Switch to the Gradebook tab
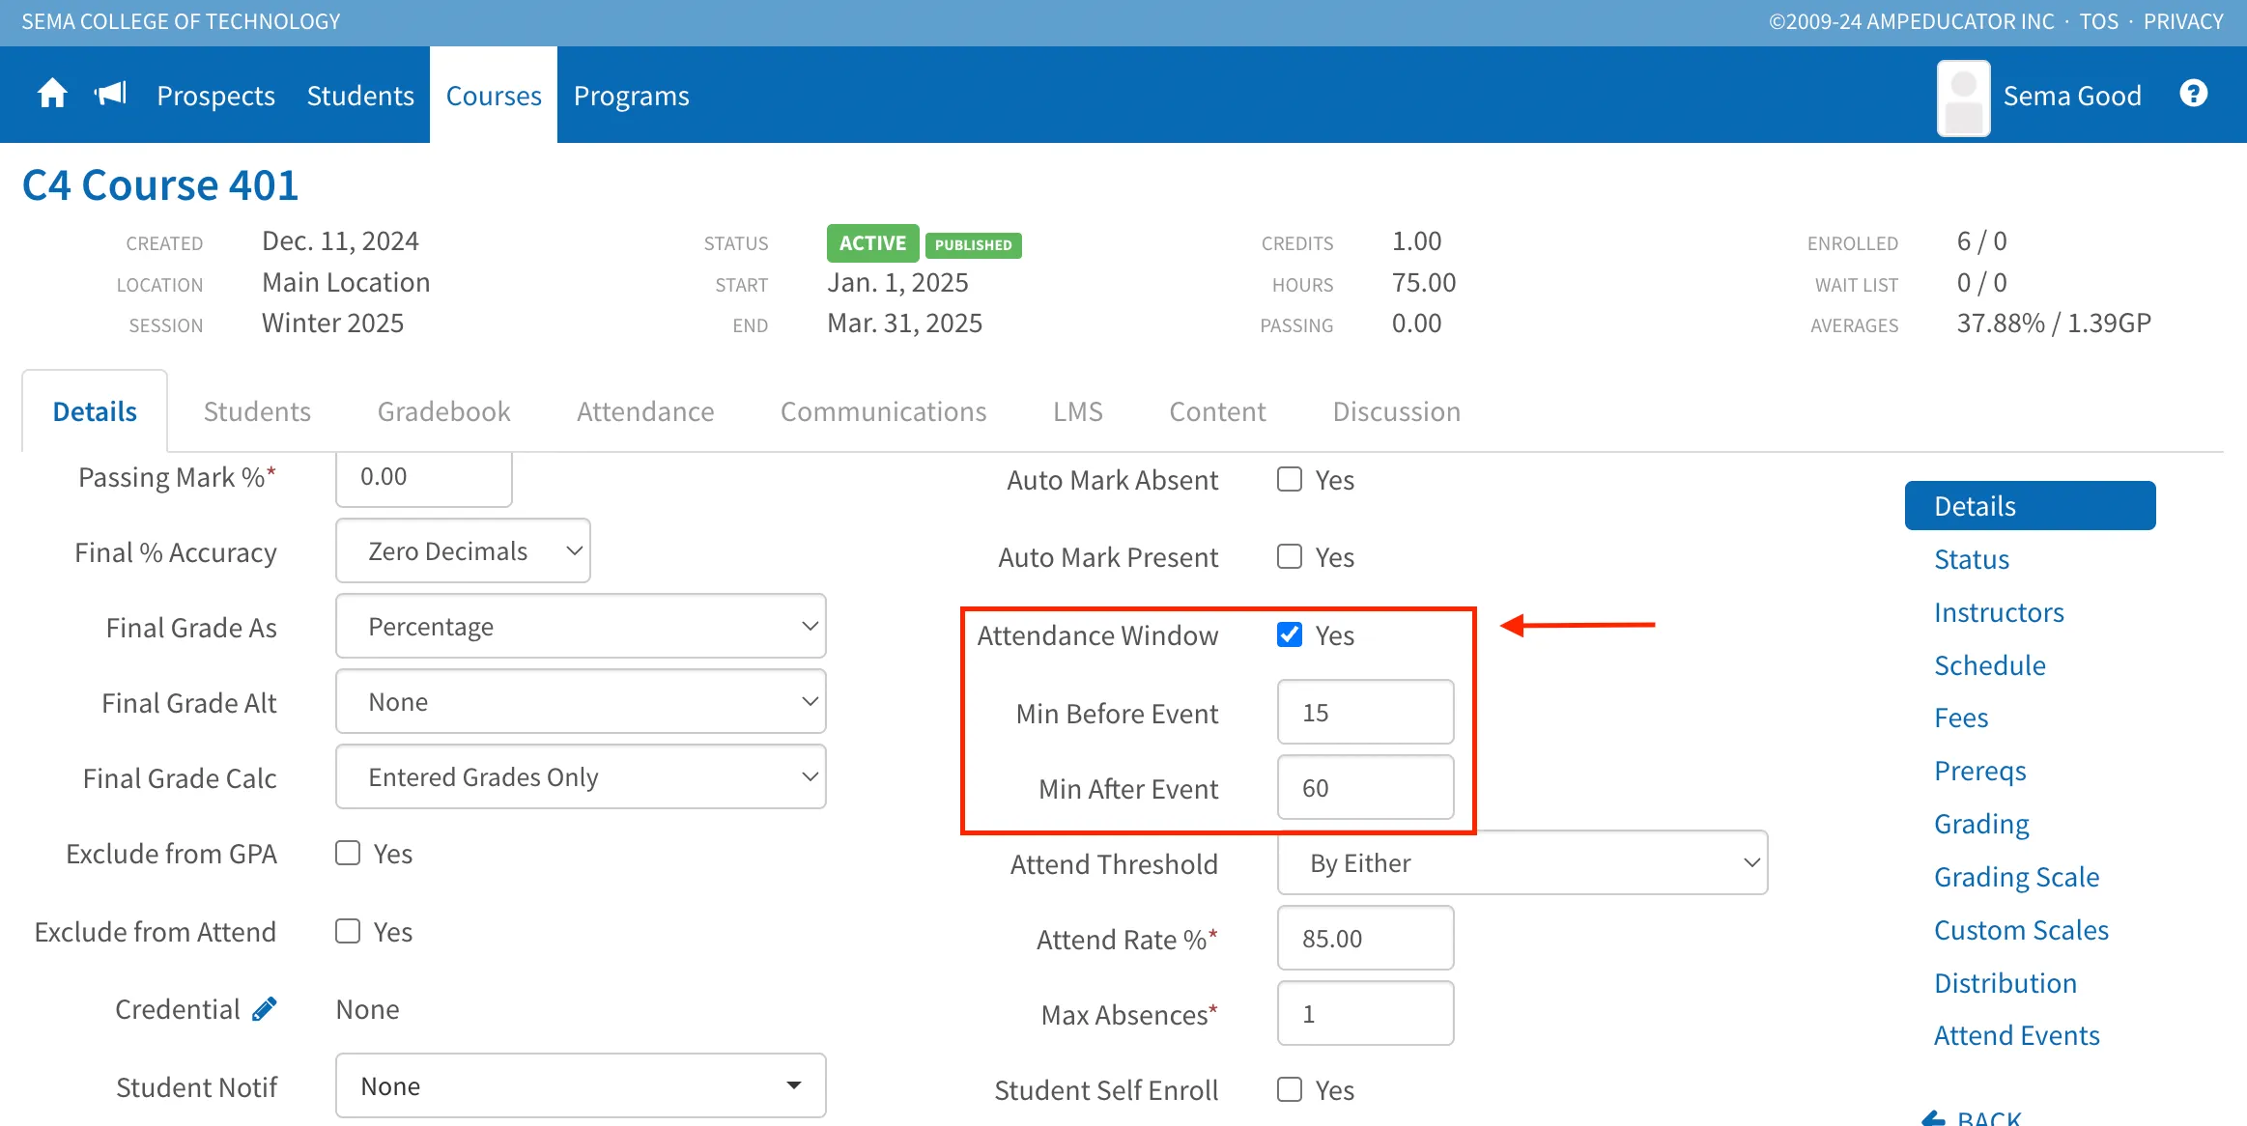Viewport: 2247px width, 1126px height. pos(443,411)
